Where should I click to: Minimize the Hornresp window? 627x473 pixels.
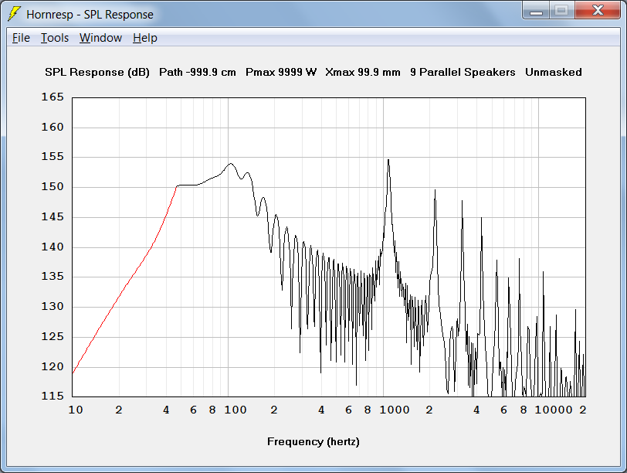click(536, 10)
